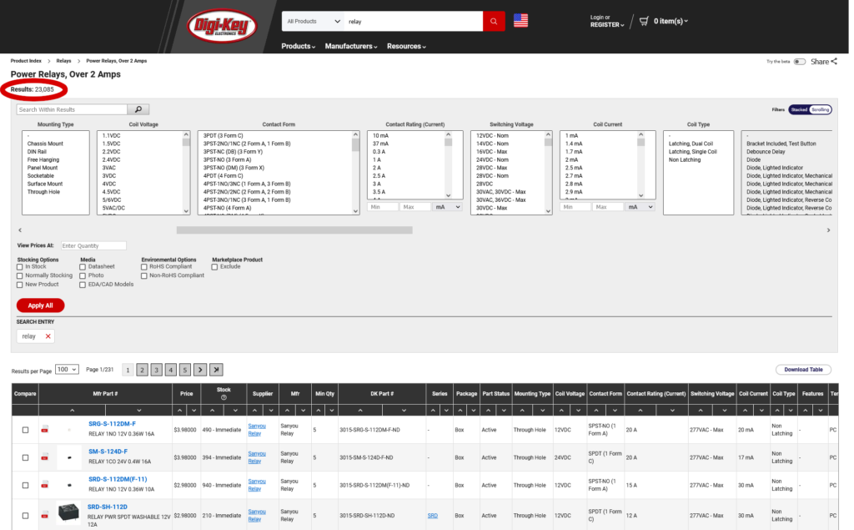Image resolution: width=854 pixels, height=530 pixels.
Task: Sort Mfr Part # column descending
Action: tap(139, 410)
